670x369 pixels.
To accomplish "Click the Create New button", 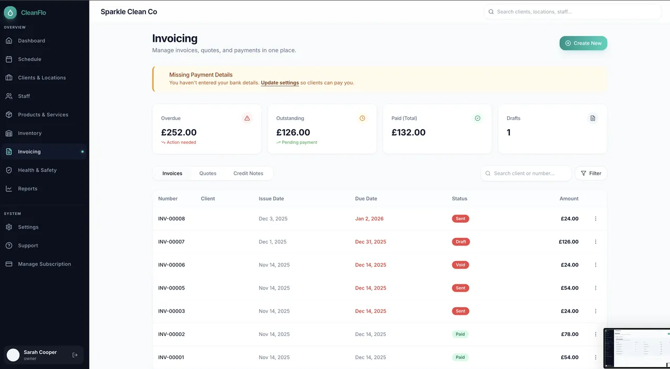I will [583, 43].
